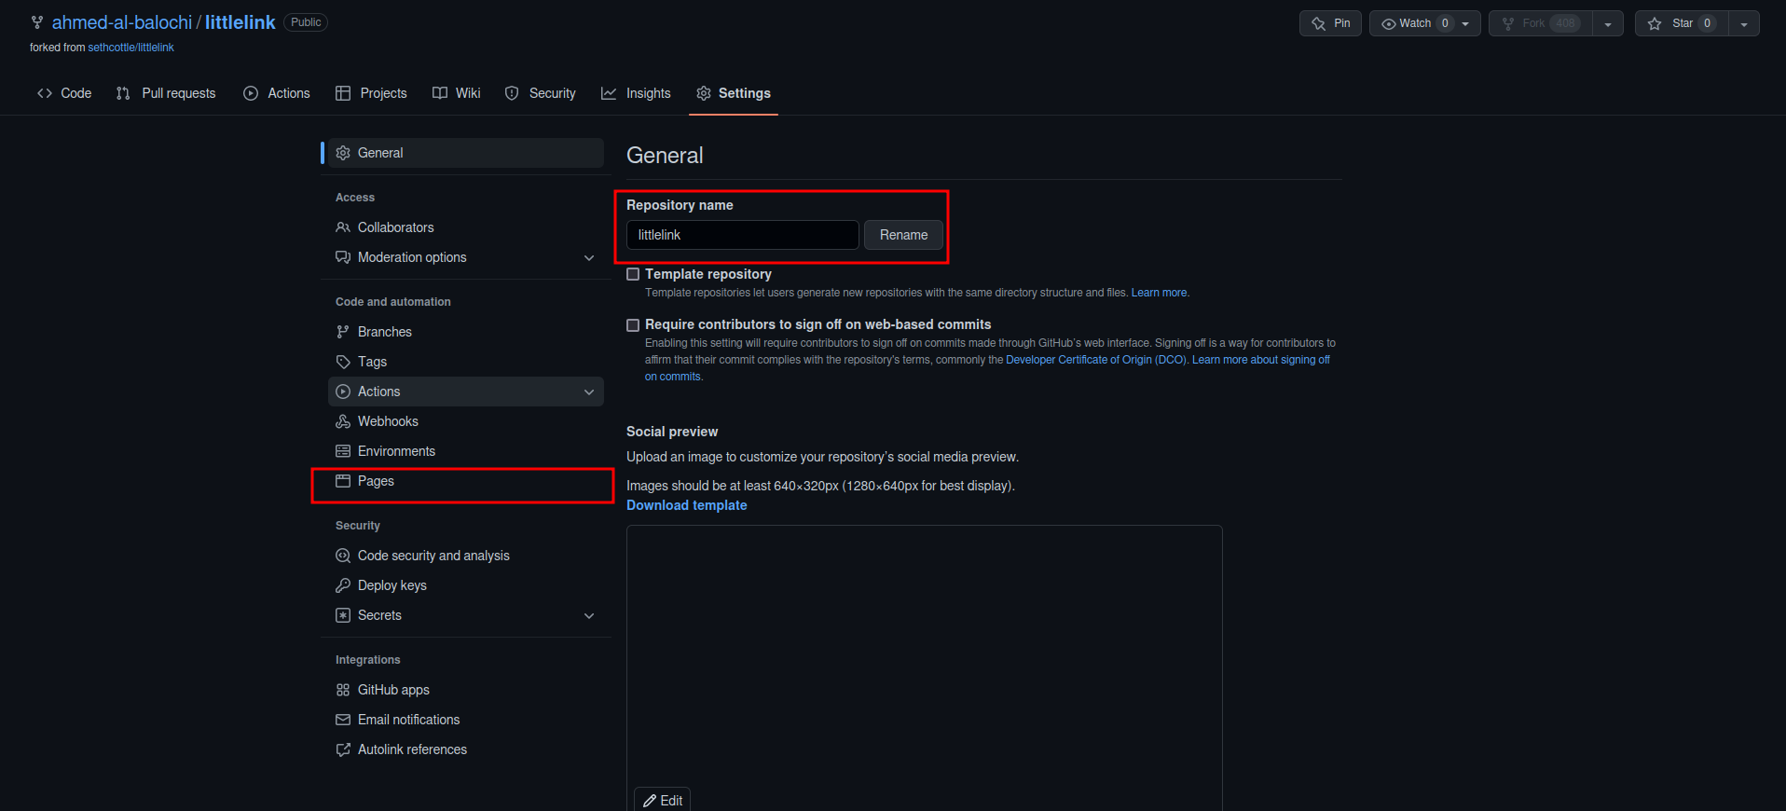This screenshot has width=1786, height=811.
Task: Click the Collaborators people icon
Action: tap(343, 227)
